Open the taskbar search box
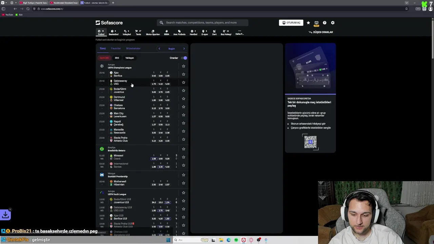This screenshot has width=434, height=244. [x=191, y=240]
